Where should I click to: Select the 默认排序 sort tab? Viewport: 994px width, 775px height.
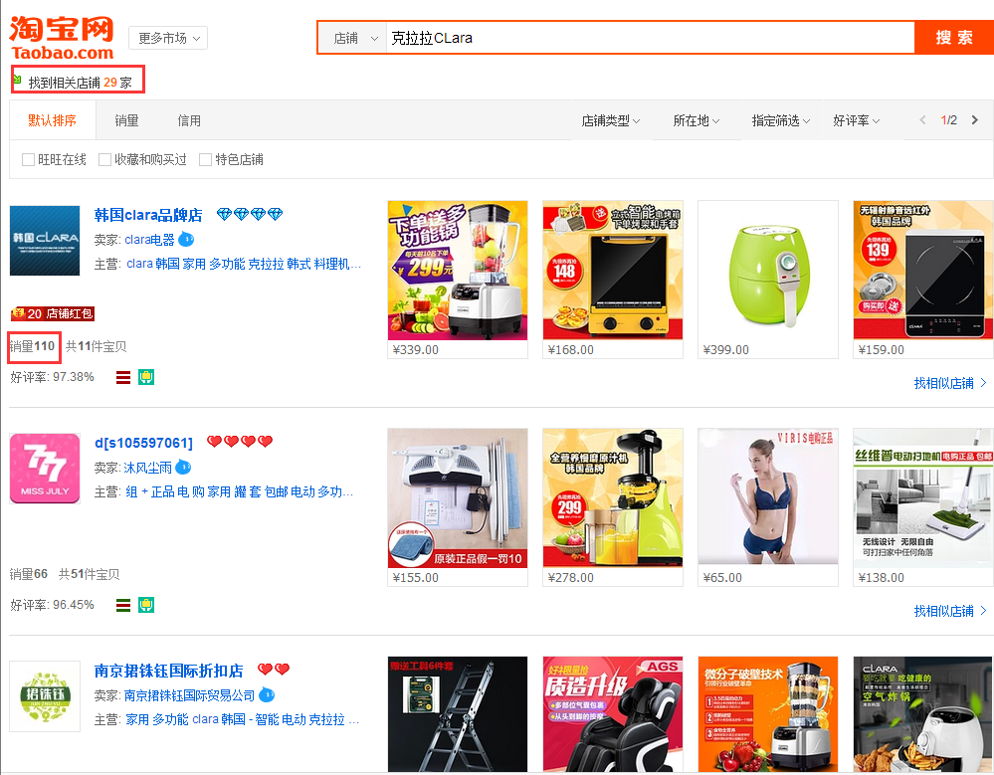pos(53,120)
